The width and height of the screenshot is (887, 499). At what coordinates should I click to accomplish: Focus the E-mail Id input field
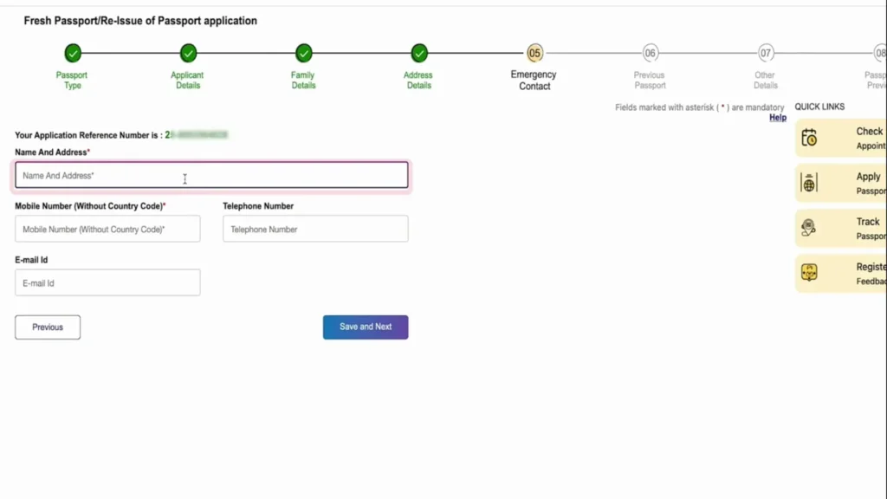[107, 282]
